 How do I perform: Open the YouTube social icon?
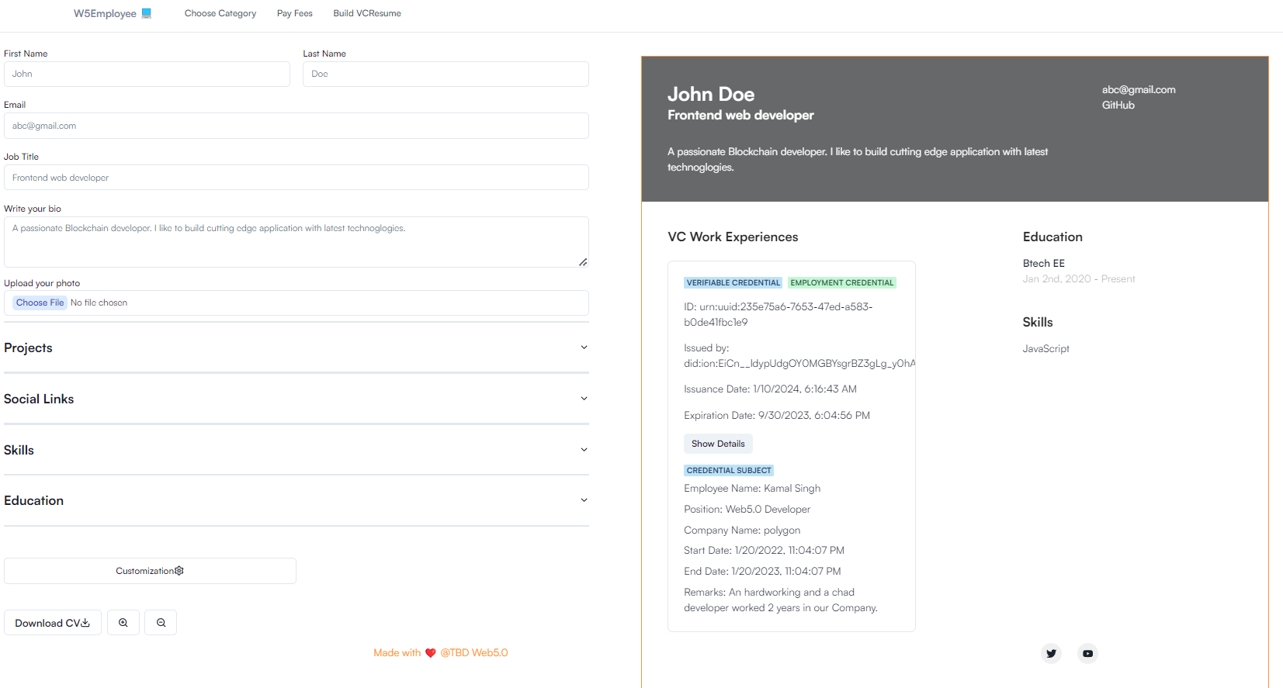[1087, 654]
